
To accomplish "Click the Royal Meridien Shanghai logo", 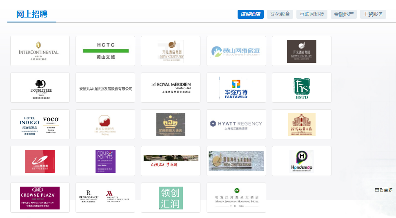I will (170, 88).
